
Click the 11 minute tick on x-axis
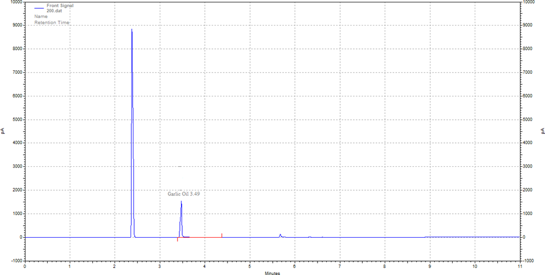(x=519, y=266)
